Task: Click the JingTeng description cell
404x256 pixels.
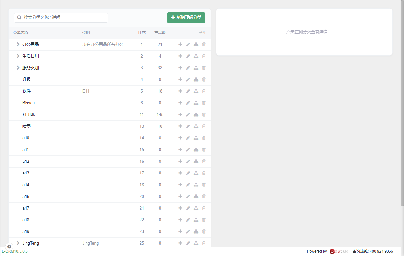Action: pos(91,243)
